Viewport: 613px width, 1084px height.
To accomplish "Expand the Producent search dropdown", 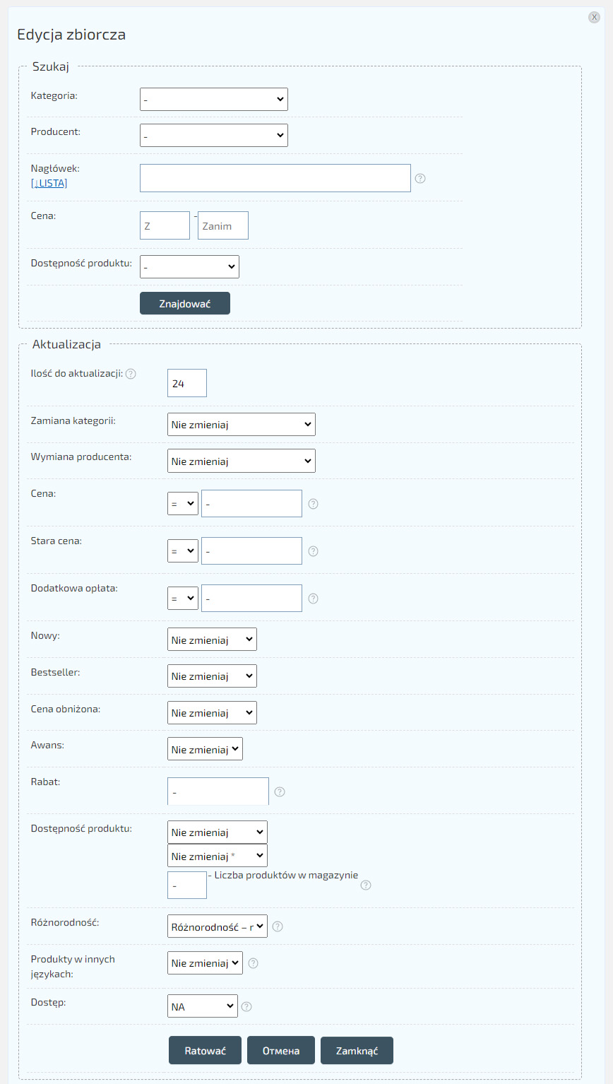I will point(213,135).
